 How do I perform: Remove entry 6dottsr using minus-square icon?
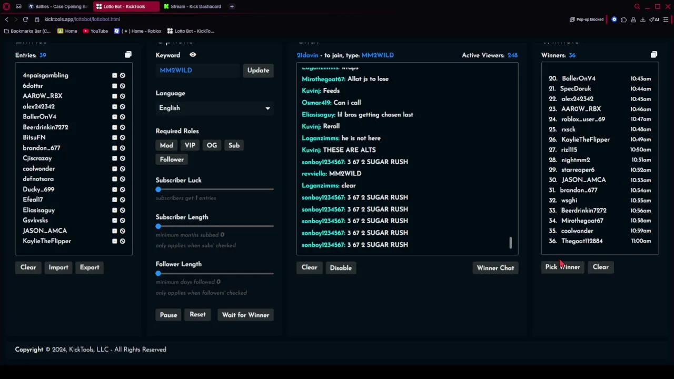pos(114,86)
